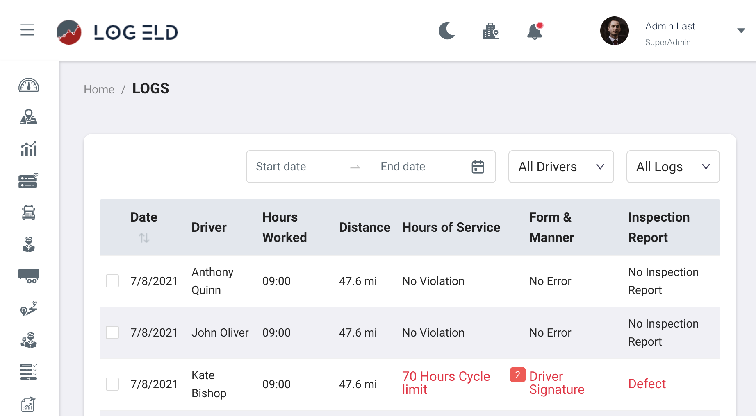The width and height of the screenshot is (756, 416).
Task: Check the Anthony Quinn log row
Action: click(x=112, y=281)
